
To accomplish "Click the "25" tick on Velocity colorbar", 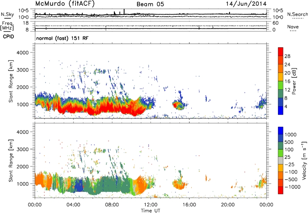I will 288,157.
